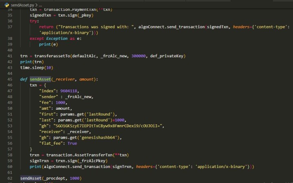The width and height of the screenshot is (293, 183).
Task: Click the '9604118' asset index value
Action: pyautogui.click(x=68, y=91)
